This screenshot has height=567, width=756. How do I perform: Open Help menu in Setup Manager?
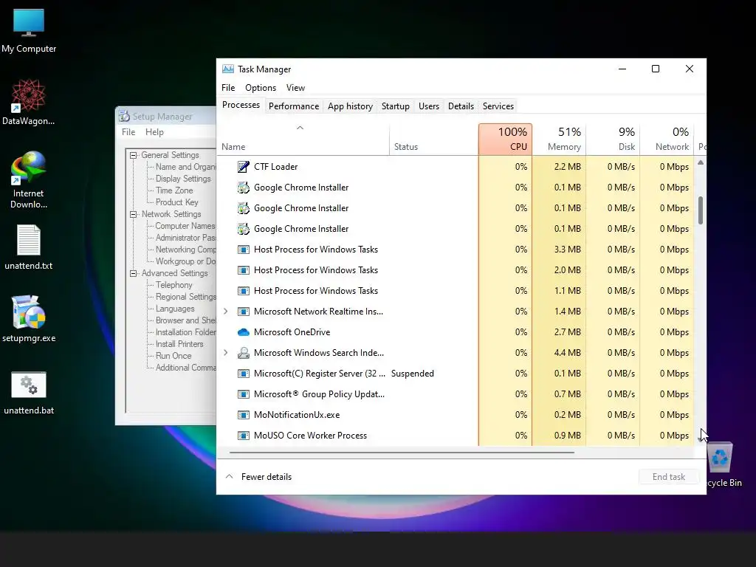(154, 132)
